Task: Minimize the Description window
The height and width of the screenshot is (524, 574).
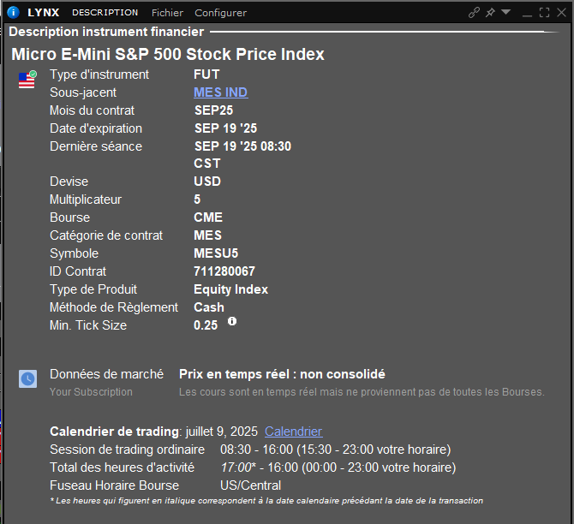Action: point(527,15)
